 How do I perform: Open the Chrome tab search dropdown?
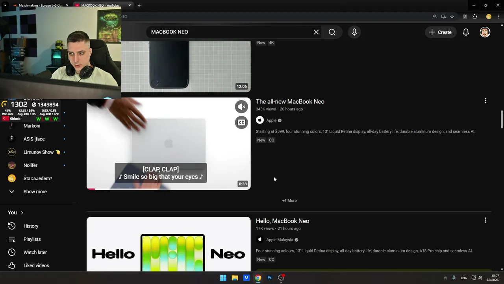pyautogui.click(x=5, y=6)
